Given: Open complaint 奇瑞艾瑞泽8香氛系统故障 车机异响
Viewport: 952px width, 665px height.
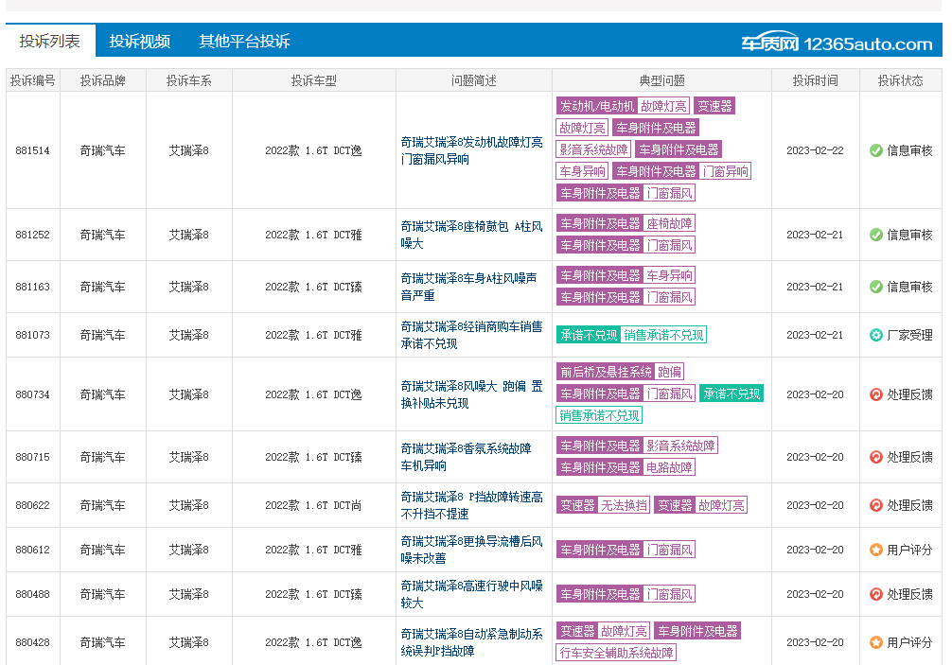Looking at the screenshot, I should click(x=466, y=457).
